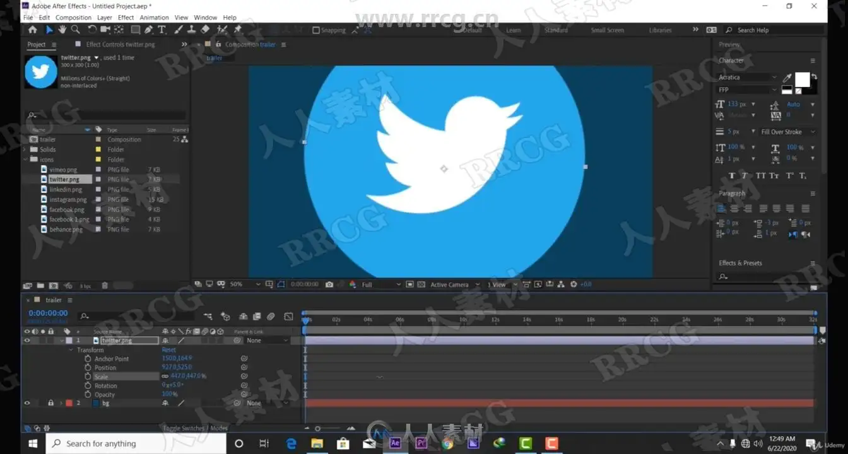
Task: Select the Eraser tool
Action: point(205,30)
